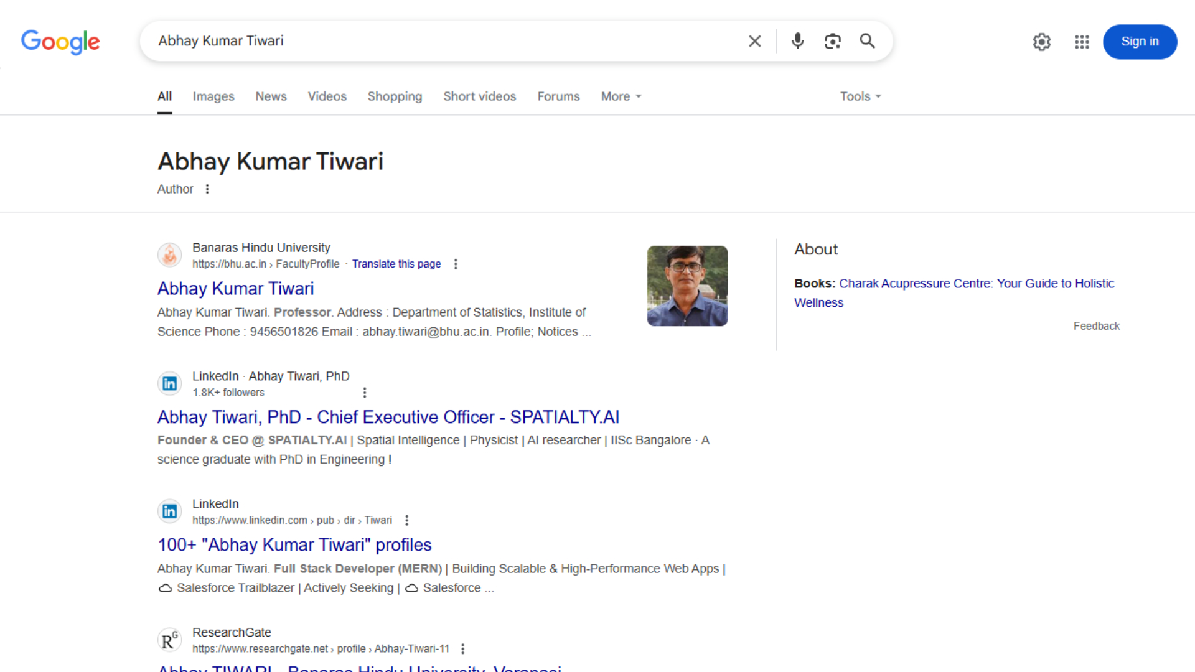The width and height of the screenshot is (1195, 672).
Task: Open the Google apps grid icon
Action: [x=1082, y=42]
